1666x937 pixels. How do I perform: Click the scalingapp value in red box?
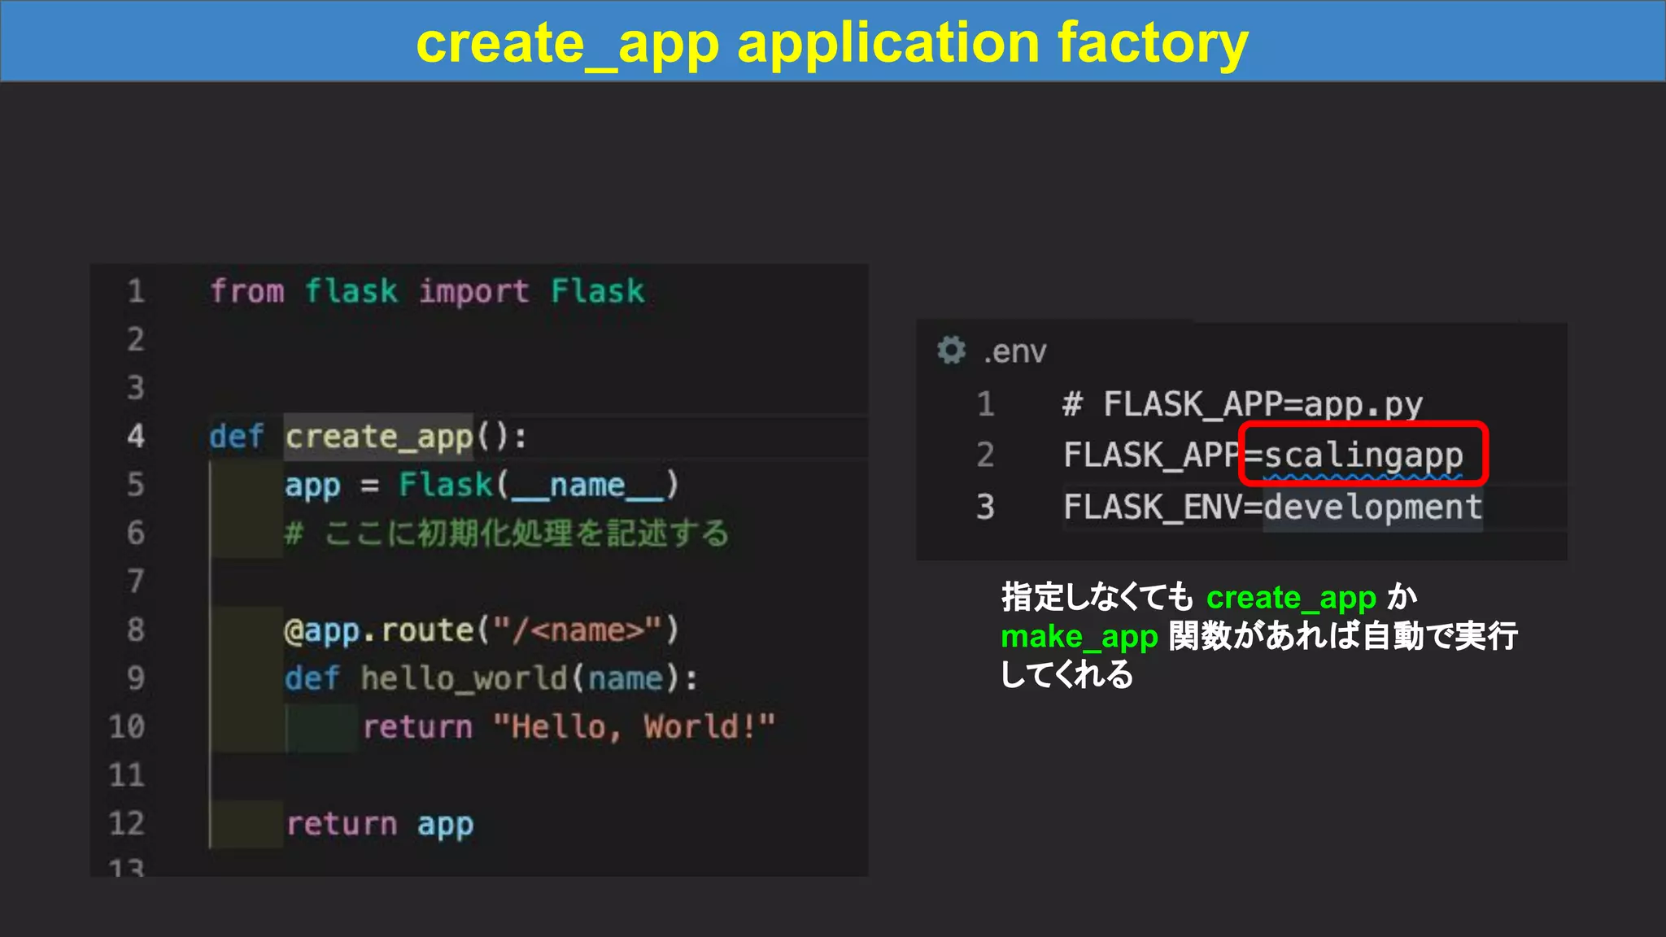[1363, 455]
